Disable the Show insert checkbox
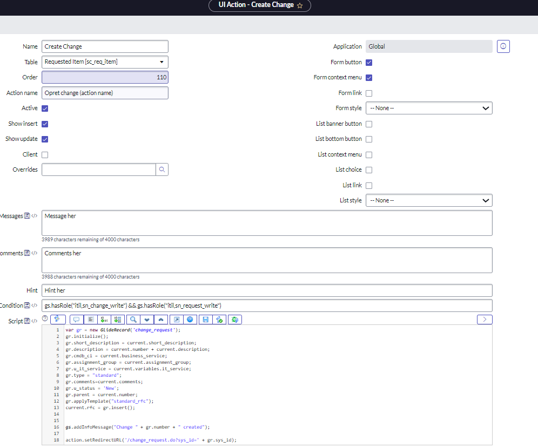The width and height of the screenshot is (538, 448). (44, 124)
